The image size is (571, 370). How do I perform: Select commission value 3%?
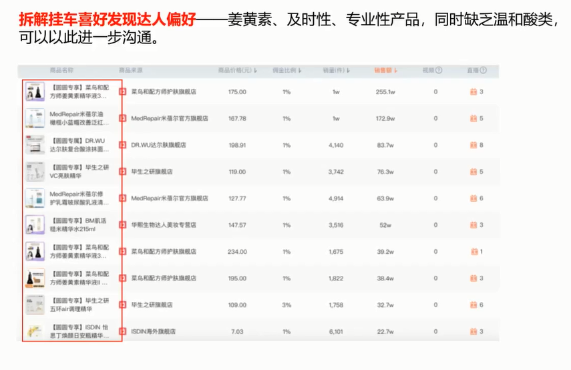pyautogui.click(x=287, y=305)
